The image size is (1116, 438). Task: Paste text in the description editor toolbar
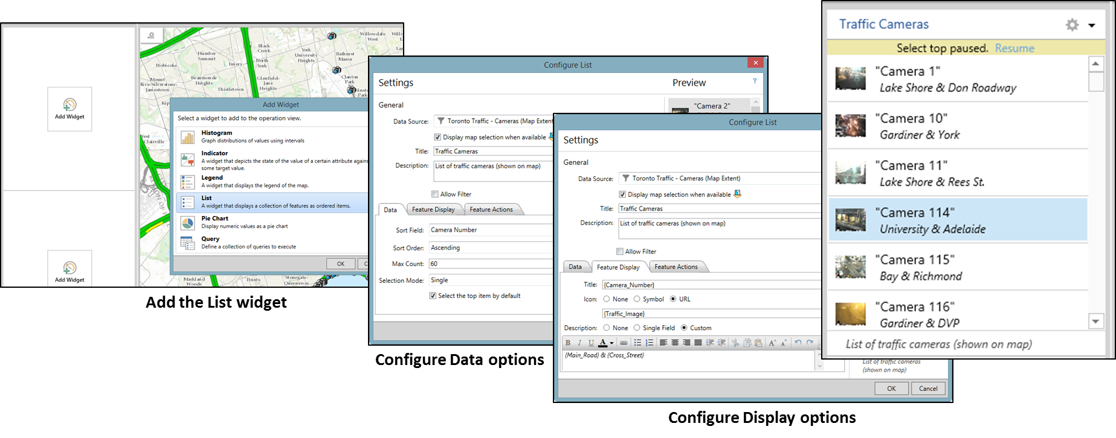click(758, 343)
